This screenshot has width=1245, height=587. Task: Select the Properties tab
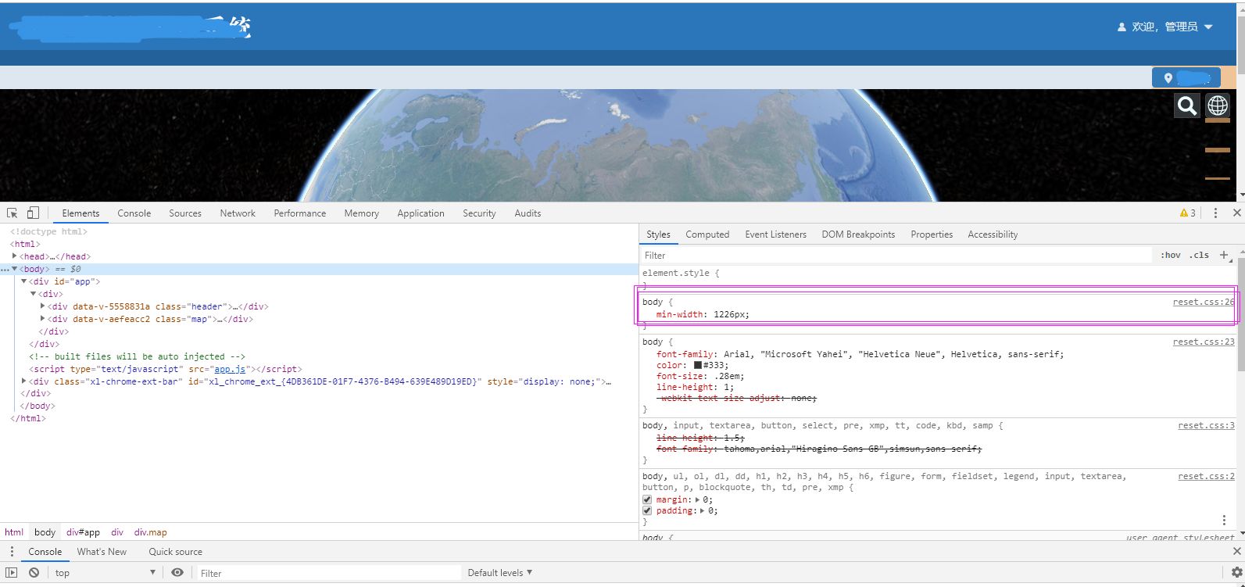click(x=932, y=234)
